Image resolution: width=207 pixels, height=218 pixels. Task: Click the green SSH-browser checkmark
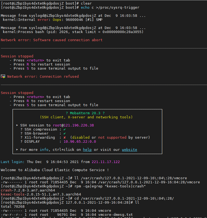click(x=65, y=134)
